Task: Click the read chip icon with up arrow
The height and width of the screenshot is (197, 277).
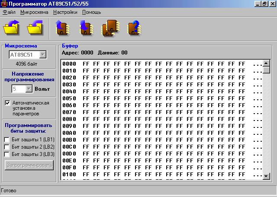Action: (x=63, y=28)
